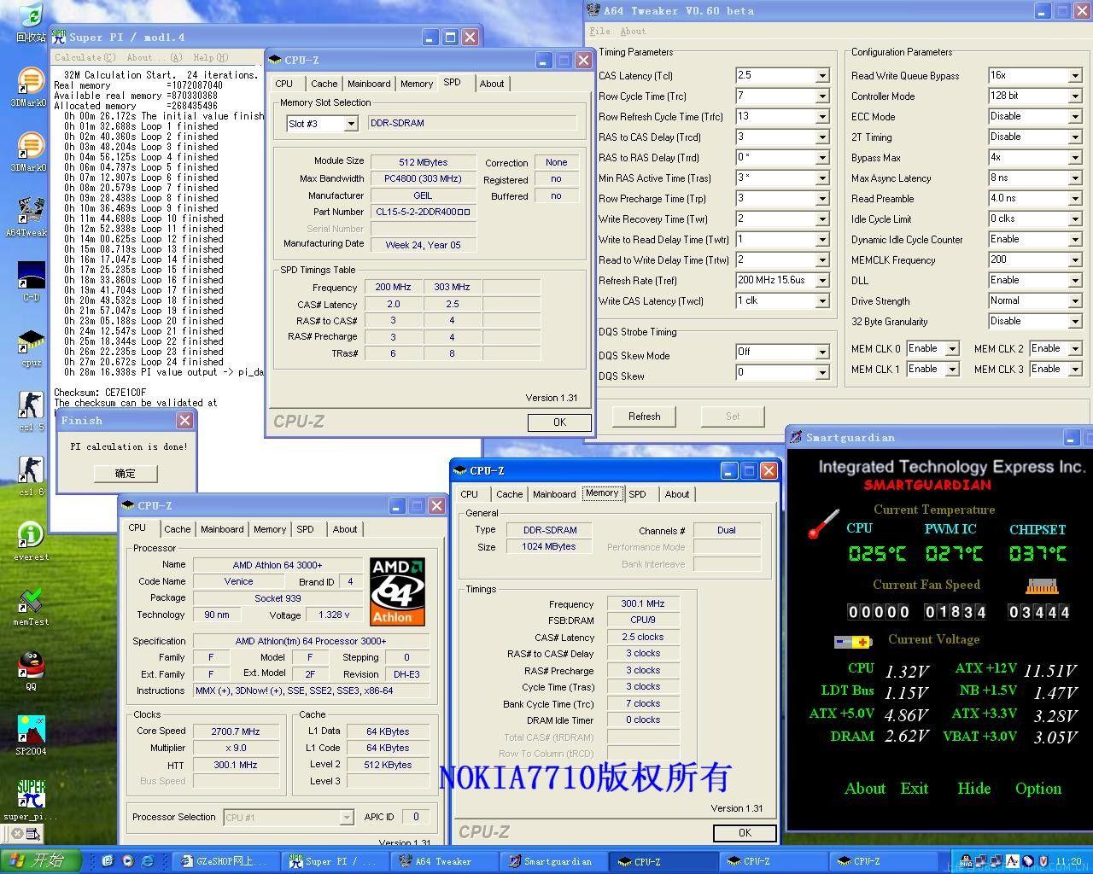Expand Min RAS Active Time (Tras) dropdown
This screenshot has width=1093, height=874.
click(821, 178)
